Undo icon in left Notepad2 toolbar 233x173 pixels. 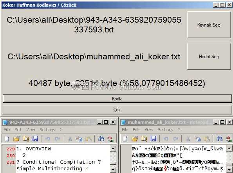pos(48,139)
